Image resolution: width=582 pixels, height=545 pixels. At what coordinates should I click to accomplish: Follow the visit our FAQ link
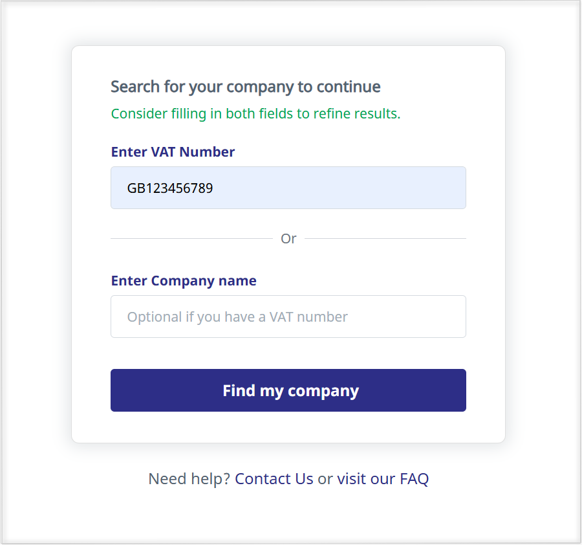point(383,479)
